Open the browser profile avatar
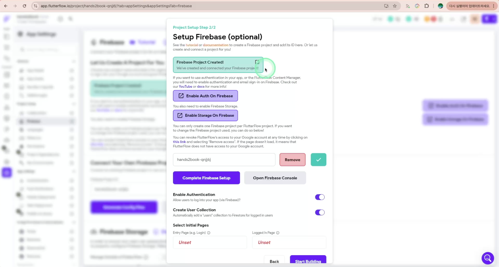This screenshot has height=267, width=499. (440, 6)
